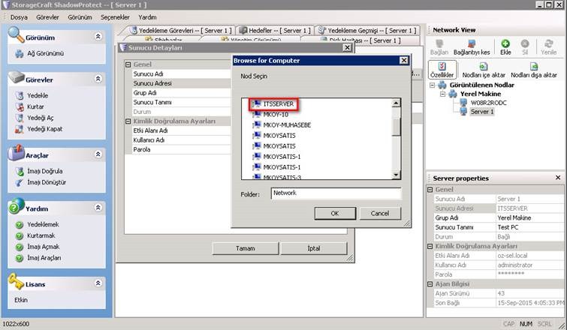Collapse Kimlik Doğrulama Ayarları in Sunucu Detayları
Image resolution: width=567 pixels, height=330 pixels.
(128, 121)
